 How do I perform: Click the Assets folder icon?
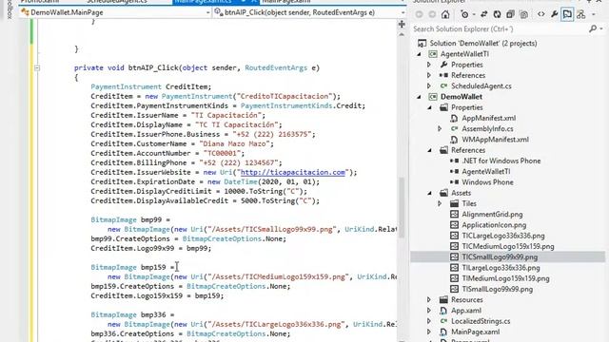pos(443,193)
